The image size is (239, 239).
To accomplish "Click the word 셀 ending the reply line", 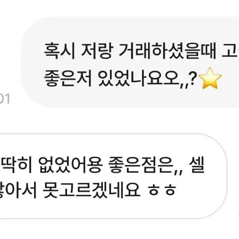I will tap(196, 165).
